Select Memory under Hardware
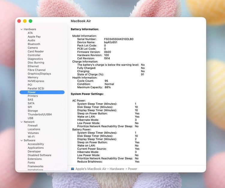The image size is (225, 188). (x=33, y=77)
